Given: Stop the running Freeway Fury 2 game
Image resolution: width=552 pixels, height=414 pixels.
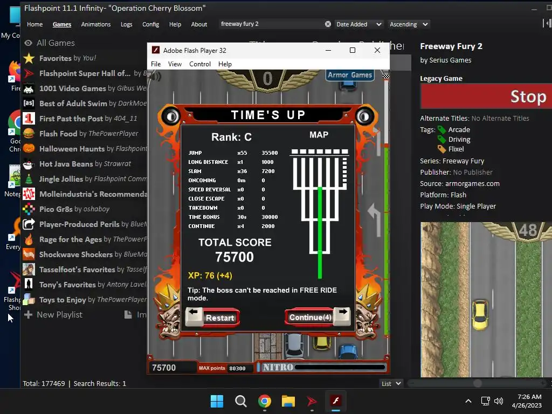Looking at the screenshot, I should [x=486, y=96].
